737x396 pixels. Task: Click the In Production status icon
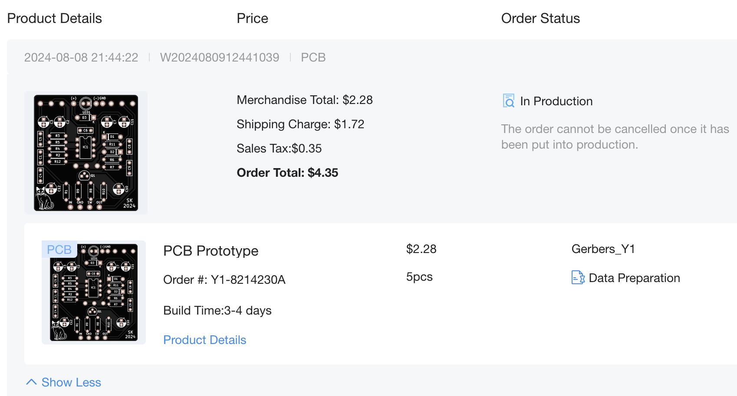pos(508,101)
